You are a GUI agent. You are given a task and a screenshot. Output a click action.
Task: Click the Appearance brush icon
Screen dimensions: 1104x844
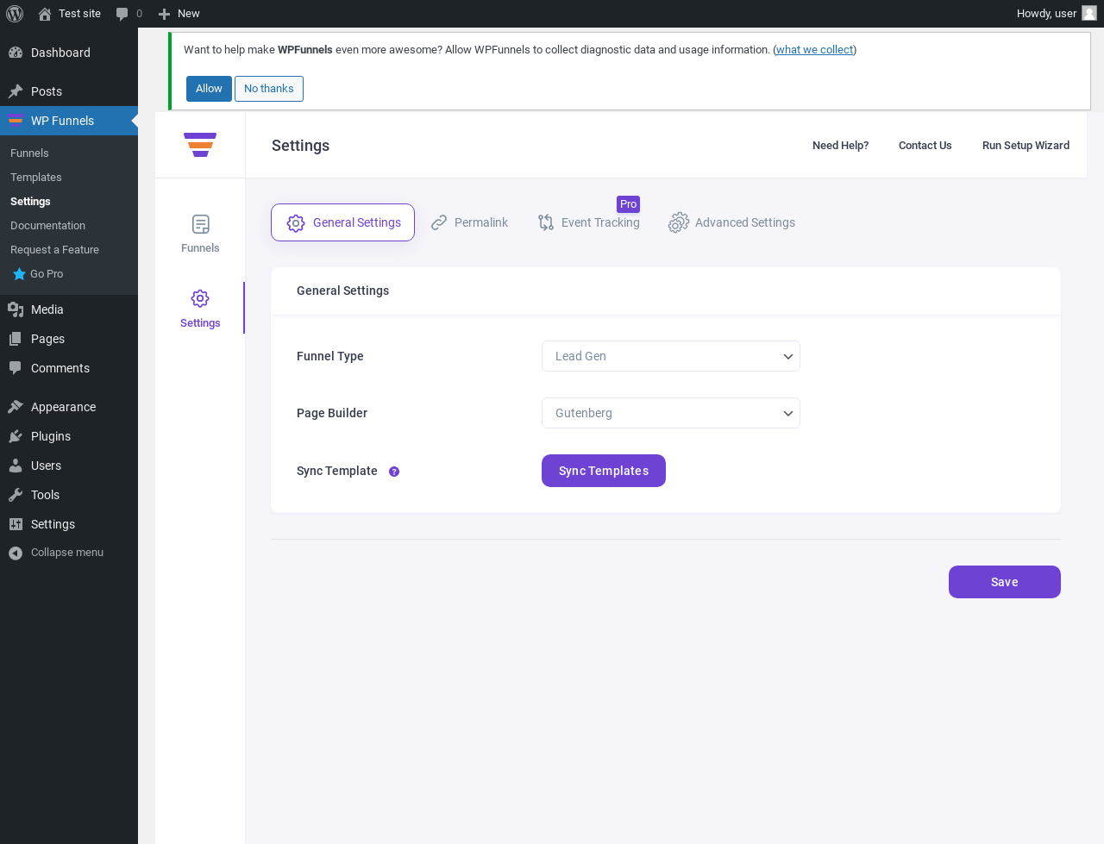pos(16,407)
